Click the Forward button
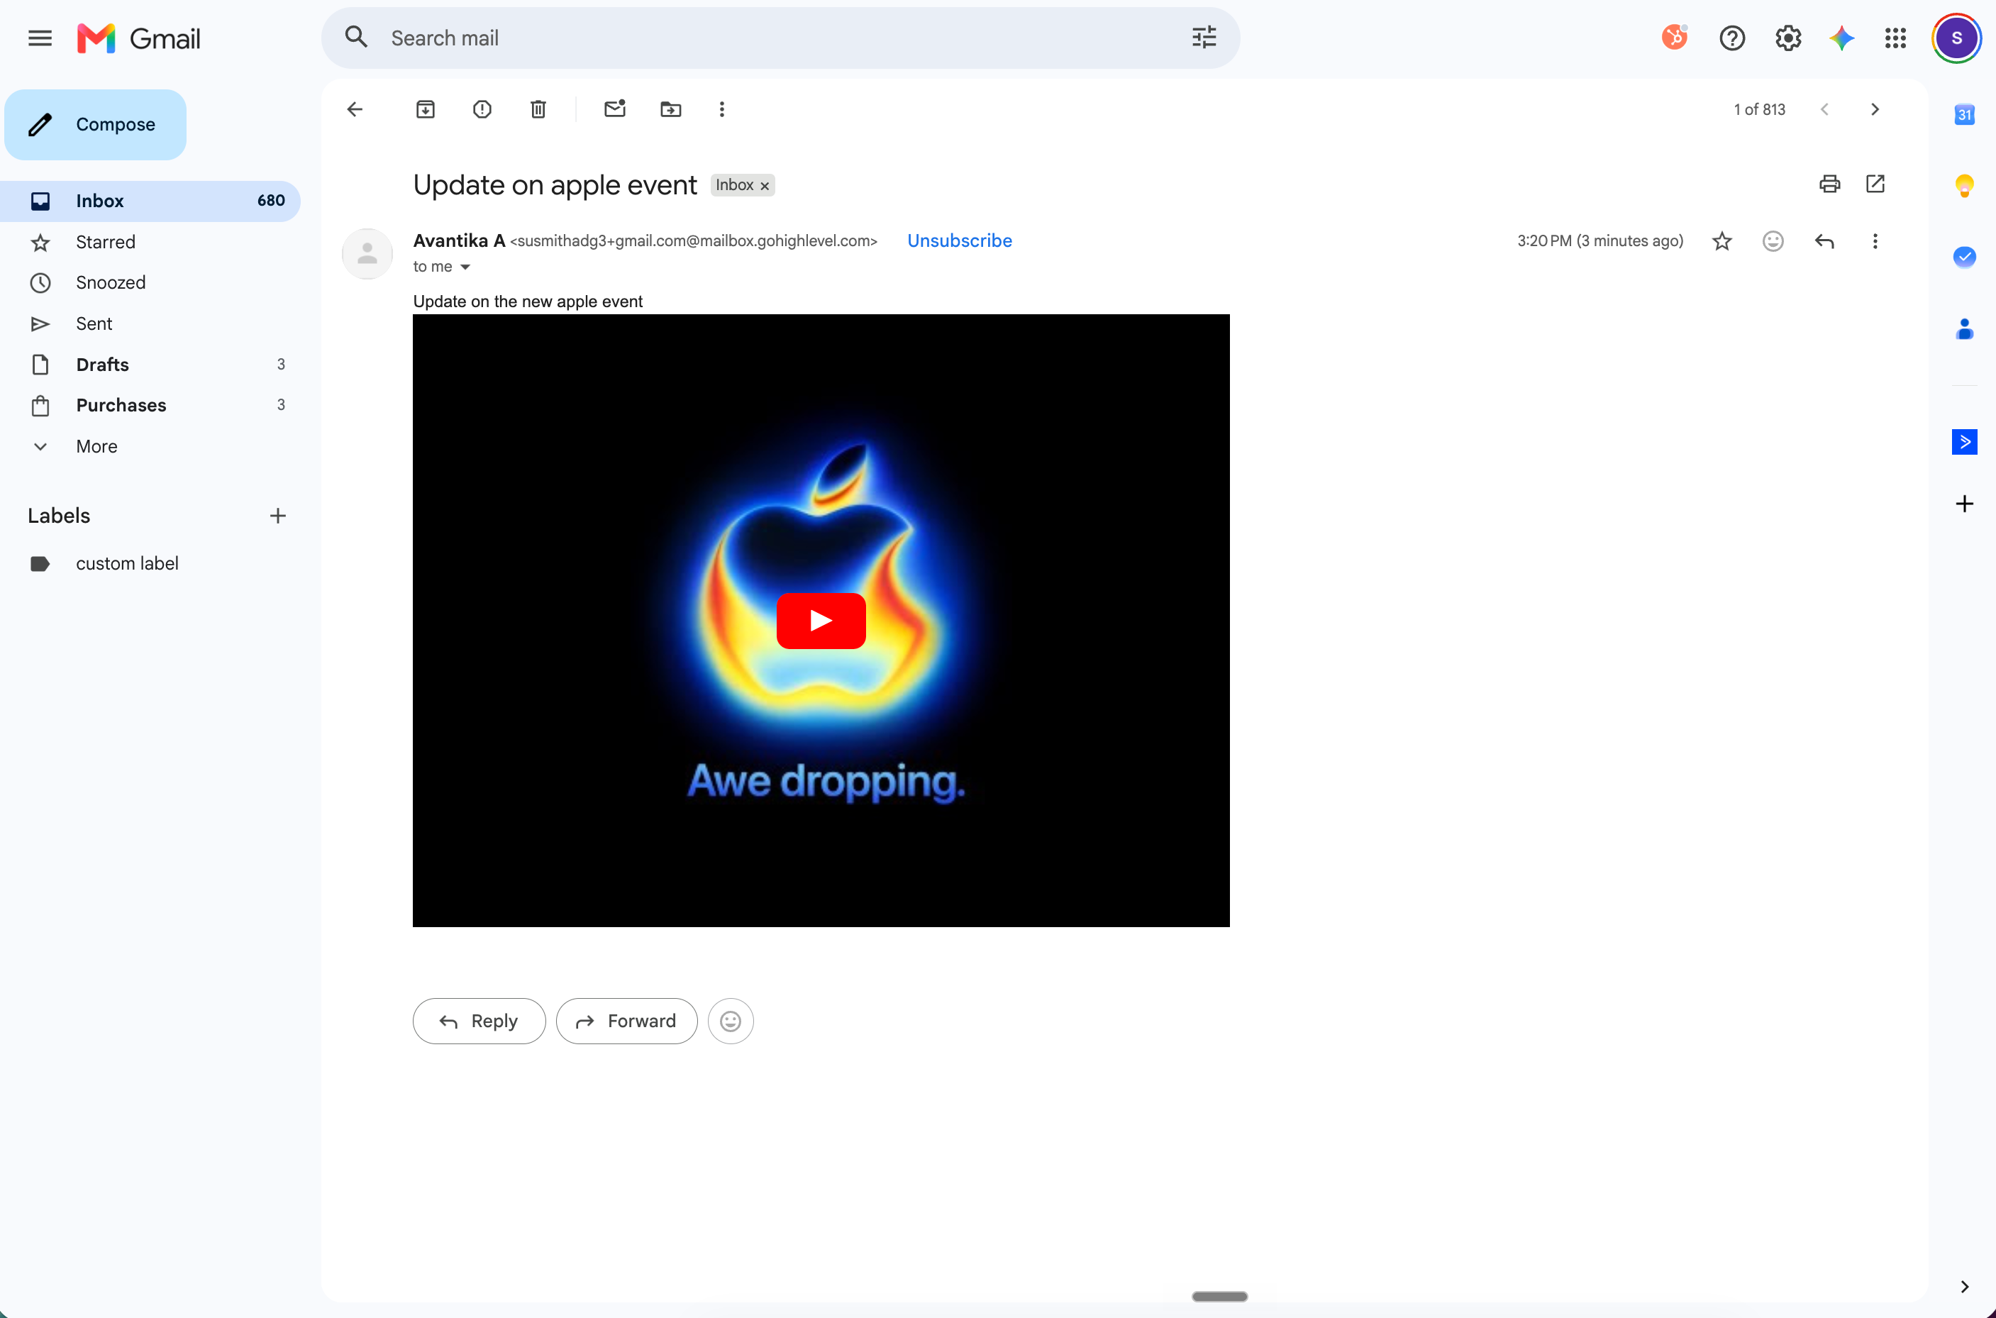This screenshot has height=1318, width=1996. (626, 1021)
